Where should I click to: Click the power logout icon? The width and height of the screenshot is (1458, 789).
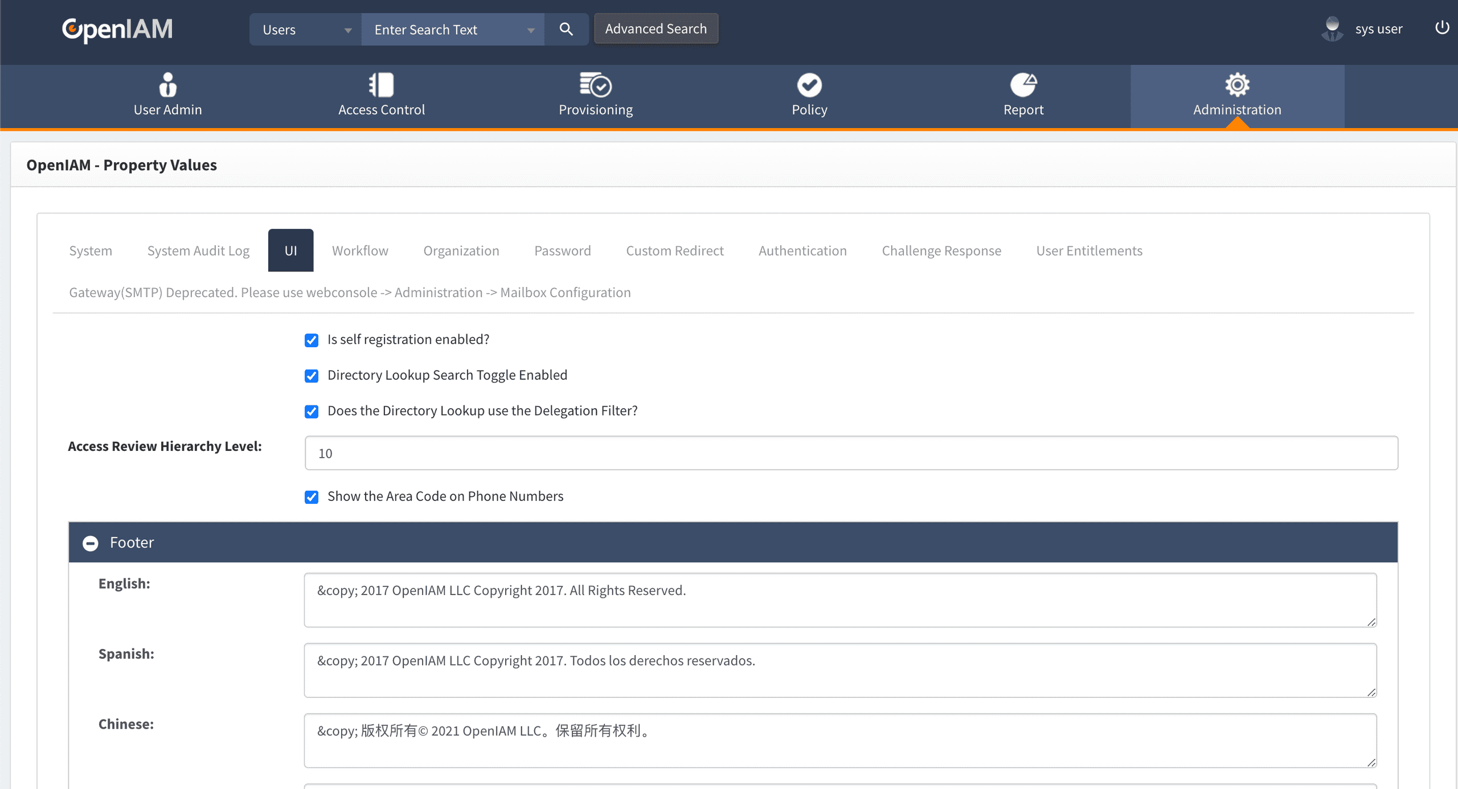pyautogui.click(x=1441, y=27)
